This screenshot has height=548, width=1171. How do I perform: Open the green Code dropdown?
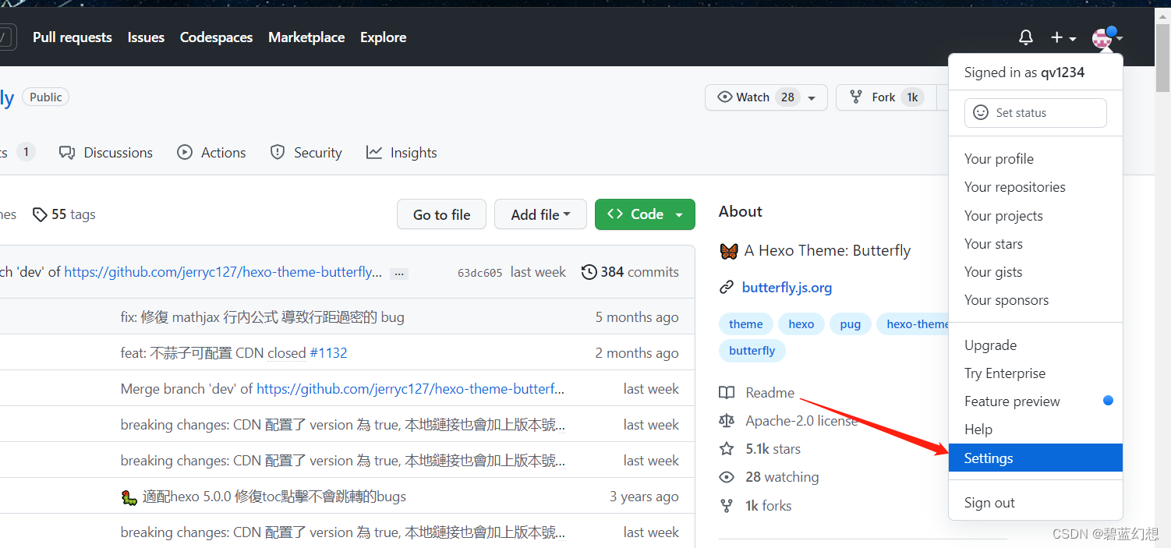[x=645, y=214]
